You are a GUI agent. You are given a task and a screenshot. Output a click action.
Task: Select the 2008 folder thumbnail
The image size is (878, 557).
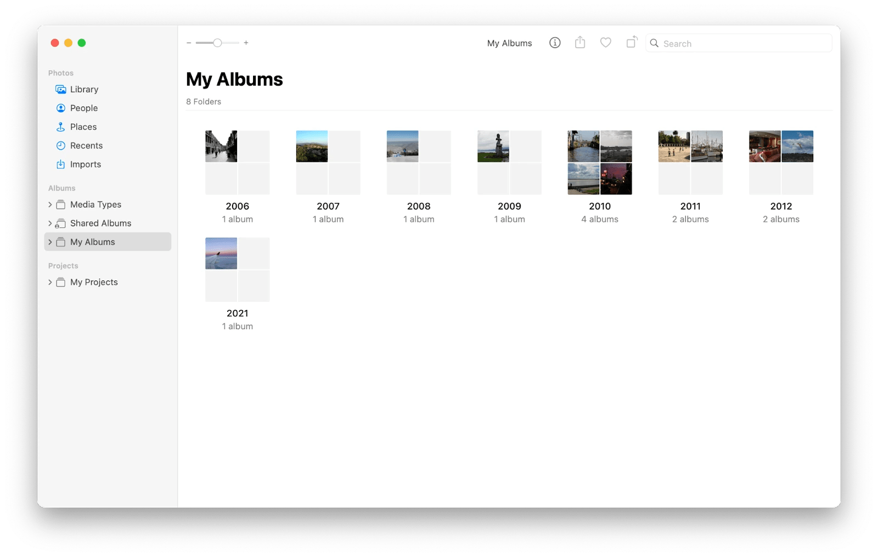(x=419, y=162)
